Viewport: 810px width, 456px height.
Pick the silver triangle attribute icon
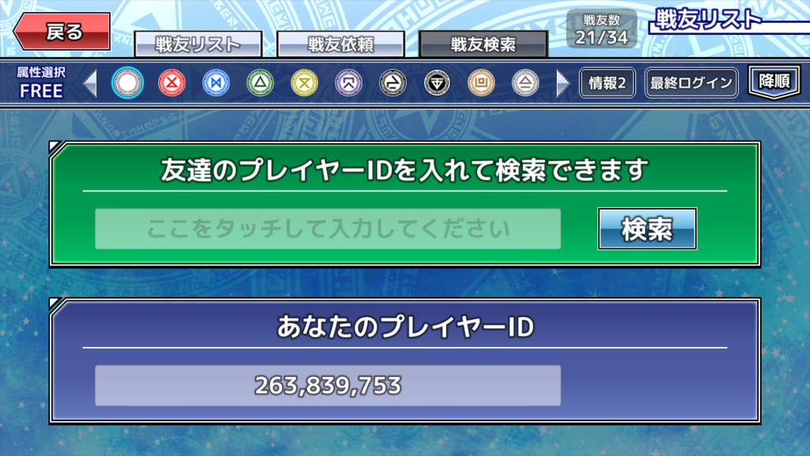pyautogui.click(x=525, y=82)
